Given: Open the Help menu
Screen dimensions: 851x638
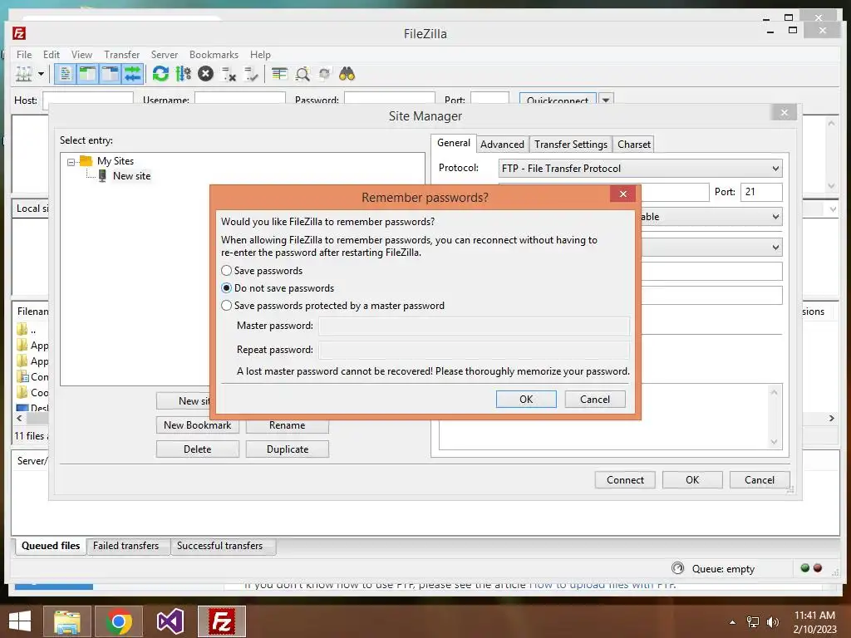Looking at the screenshot, I should (x=260, y=55).
